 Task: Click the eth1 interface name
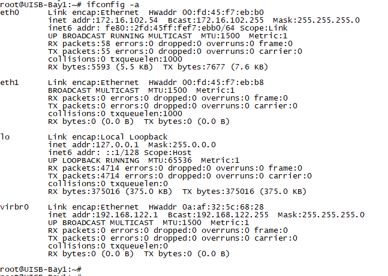10,82
